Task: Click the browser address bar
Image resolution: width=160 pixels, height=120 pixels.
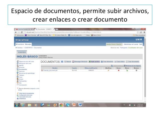Action: click(80, 32)
